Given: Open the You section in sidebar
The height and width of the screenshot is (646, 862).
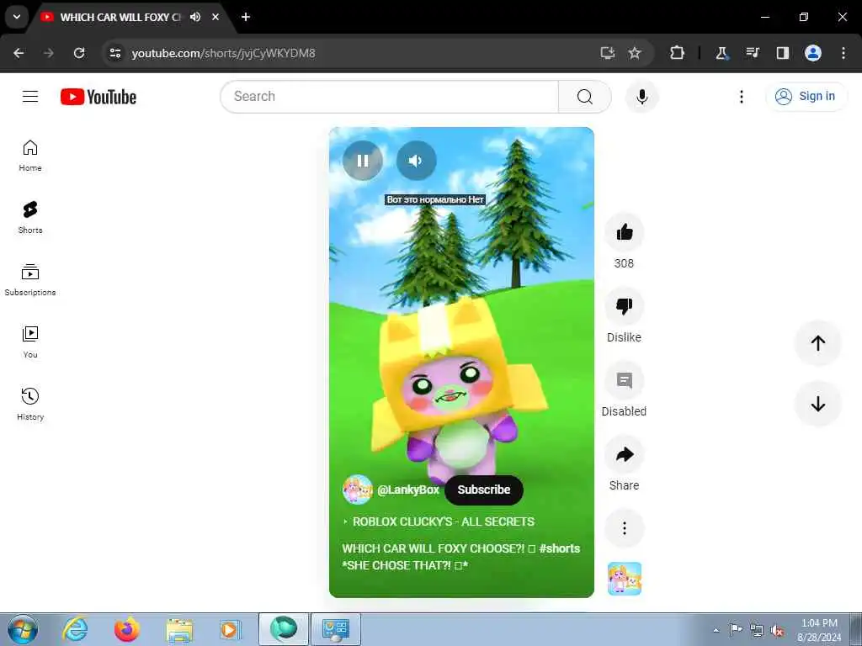Looking at the screenshot, I should click(x=30, y=342).
